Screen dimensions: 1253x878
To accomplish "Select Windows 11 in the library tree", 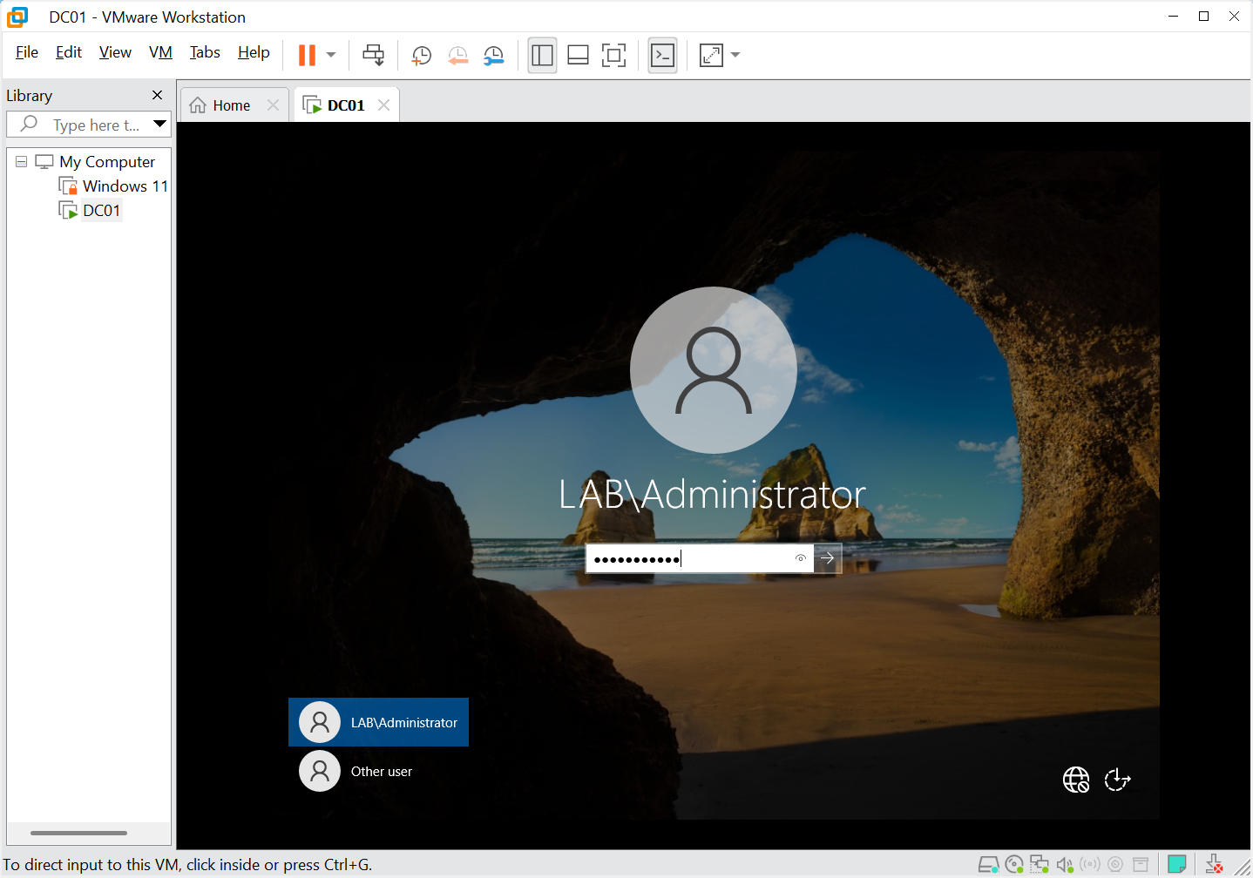I will [125, 186].
